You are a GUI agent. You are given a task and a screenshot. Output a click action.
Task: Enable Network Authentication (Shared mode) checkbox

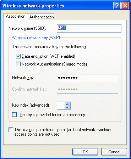click(x=18, y=64)
